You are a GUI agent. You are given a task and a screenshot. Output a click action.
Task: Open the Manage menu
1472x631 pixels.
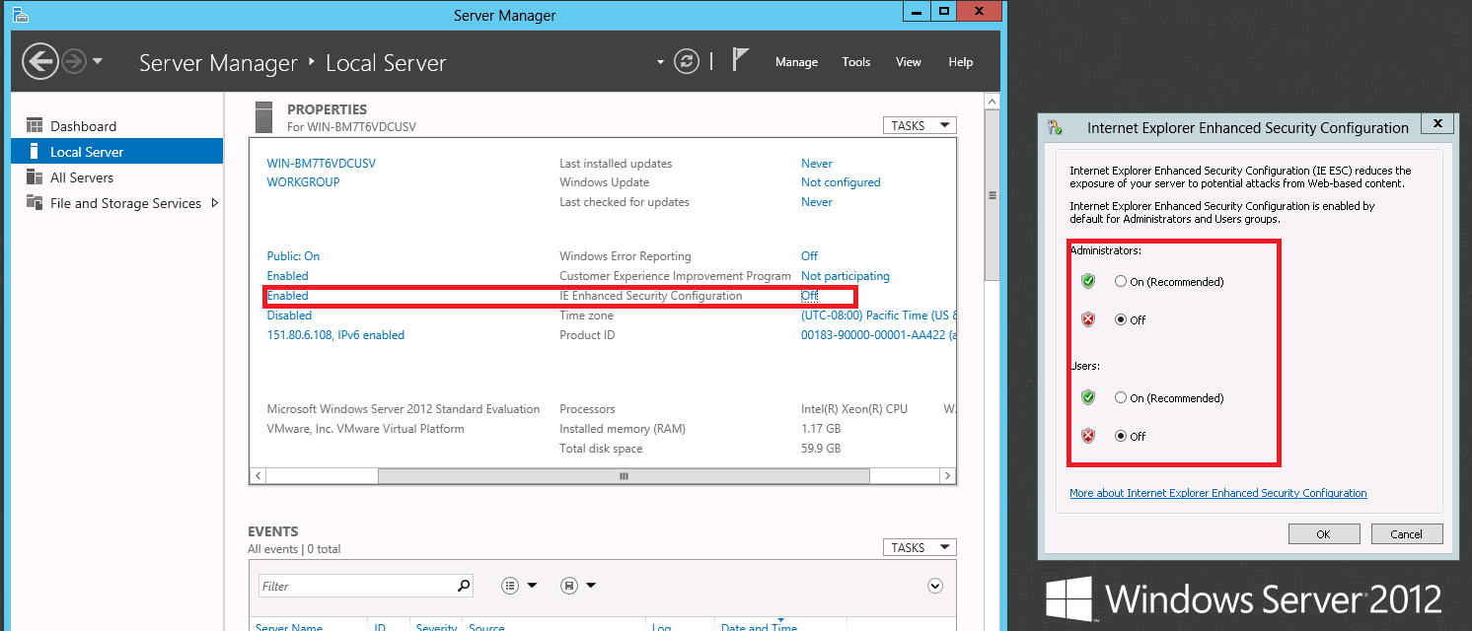pyautogui.click(x=796, y=62)
